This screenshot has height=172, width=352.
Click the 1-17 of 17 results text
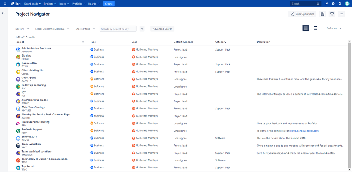pos(25,37)
